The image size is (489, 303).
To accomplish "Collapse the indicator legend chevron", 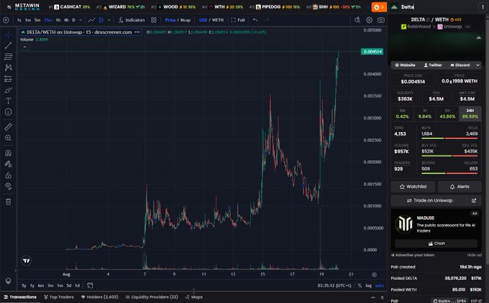I will click(24, 47).
